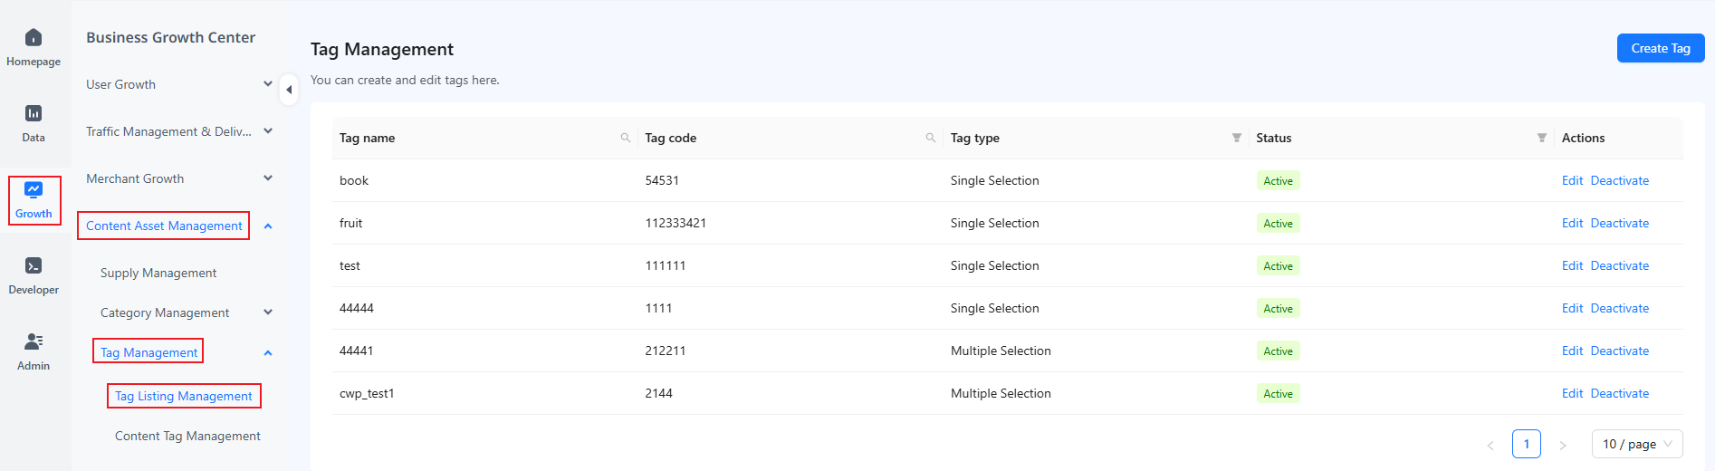Expand the Merchant Growth menu
Viewport: 1715px width, 471px height.
(179, 178)
